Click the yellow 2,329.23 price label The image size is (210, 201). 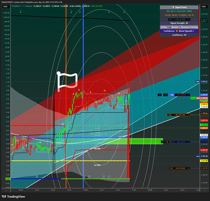coord(204,105)
